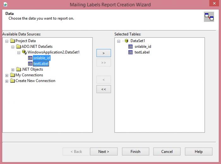This screenshot has height=164, width=221.
Task: Click the DataSet1 database icon in Selected Tables
Action: [127, 41]
